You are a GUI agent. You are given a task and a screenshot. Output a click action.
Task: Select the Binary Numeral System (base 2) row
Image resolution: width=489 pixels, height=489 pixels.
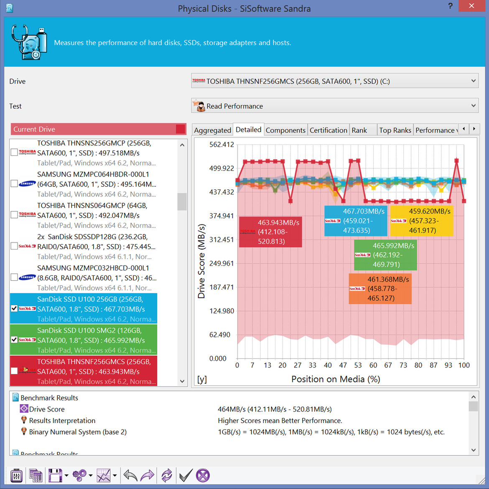(239, 432)
